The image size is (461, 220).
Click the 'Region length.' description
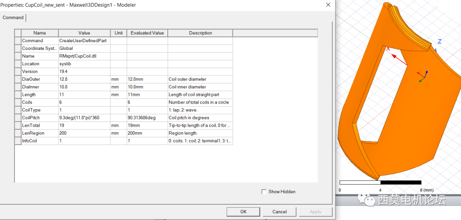(x=200, y=133)
